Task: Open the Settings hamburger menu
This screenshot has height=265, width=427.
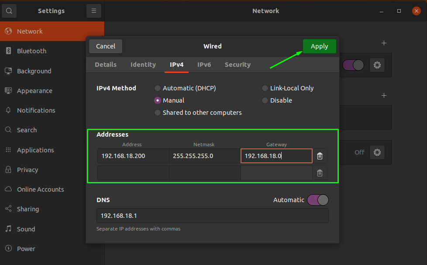Action: (94, 11)
